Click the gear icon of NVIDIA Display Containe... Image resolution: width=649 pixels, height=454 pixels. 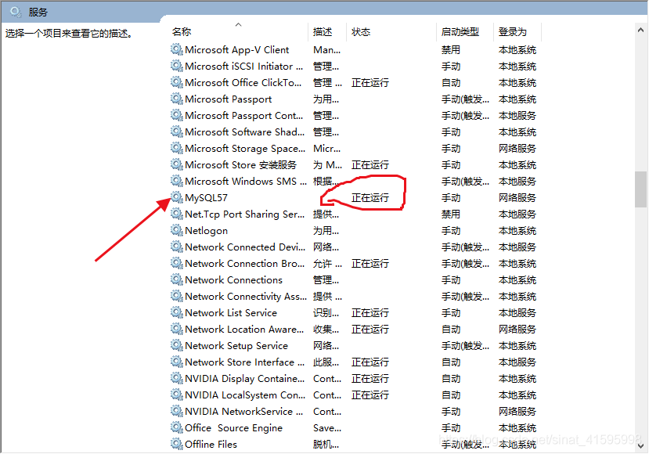click(177, 378)
